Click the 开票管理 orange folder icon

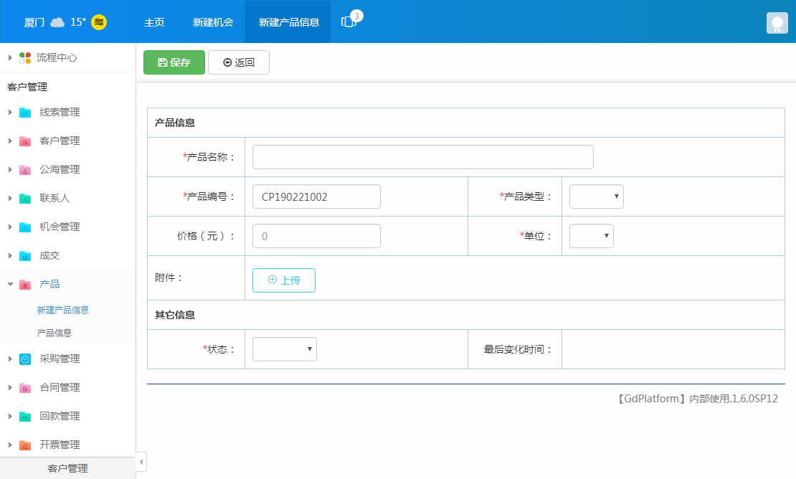(x=25, y=445)
